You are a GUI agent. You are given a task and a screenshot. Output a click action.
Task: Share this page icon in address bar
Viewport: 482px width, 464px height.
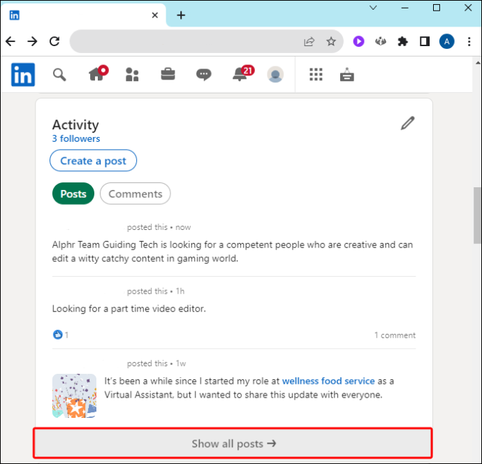[x=309, y=41]
